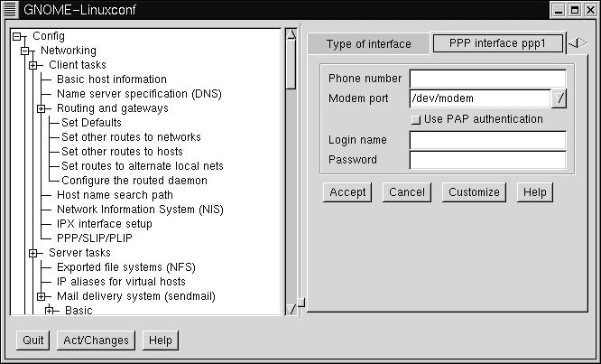The width and height of the screenshot is (601, 364).
Task: Click the Act/Changes button
Action: (96, 341)
